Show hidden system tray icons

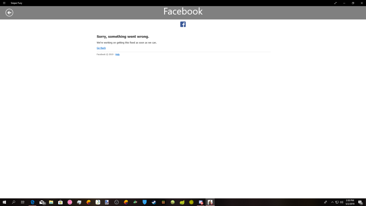click(332, 202)
